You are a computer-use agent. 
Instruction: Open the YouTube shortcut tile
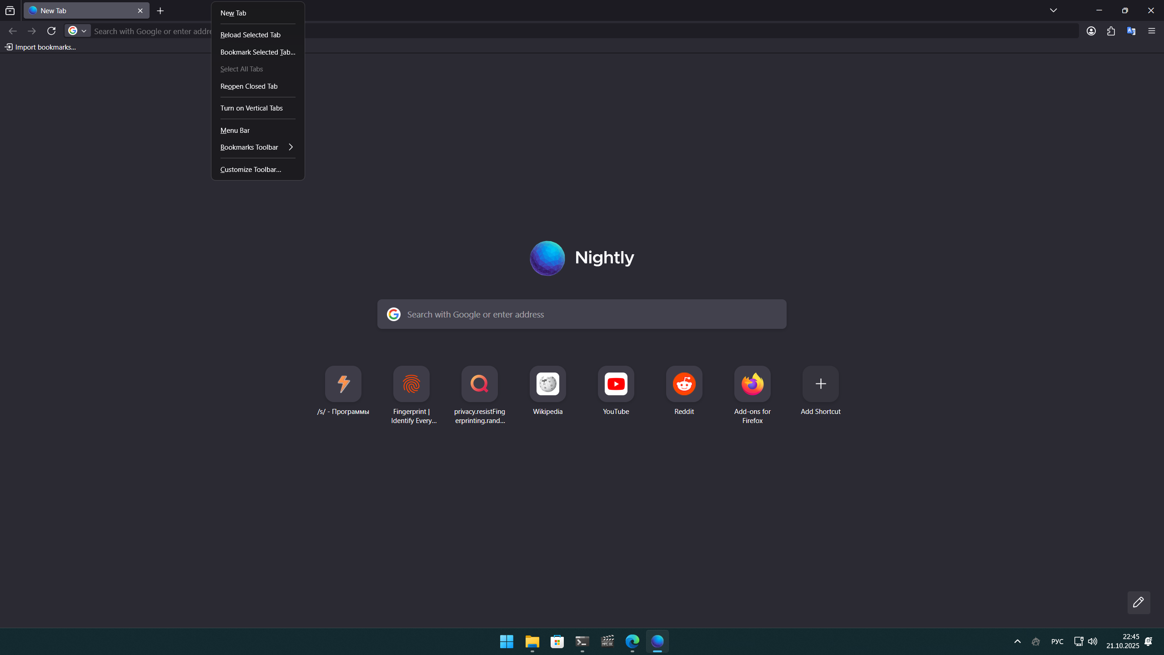pyautogui.click(x=616, y=384)
